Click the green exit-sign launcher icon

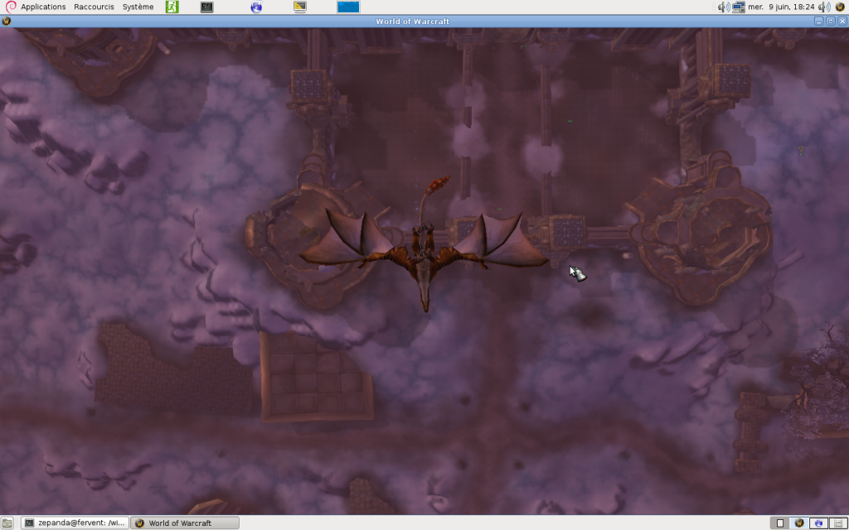(x=172, y=7)
